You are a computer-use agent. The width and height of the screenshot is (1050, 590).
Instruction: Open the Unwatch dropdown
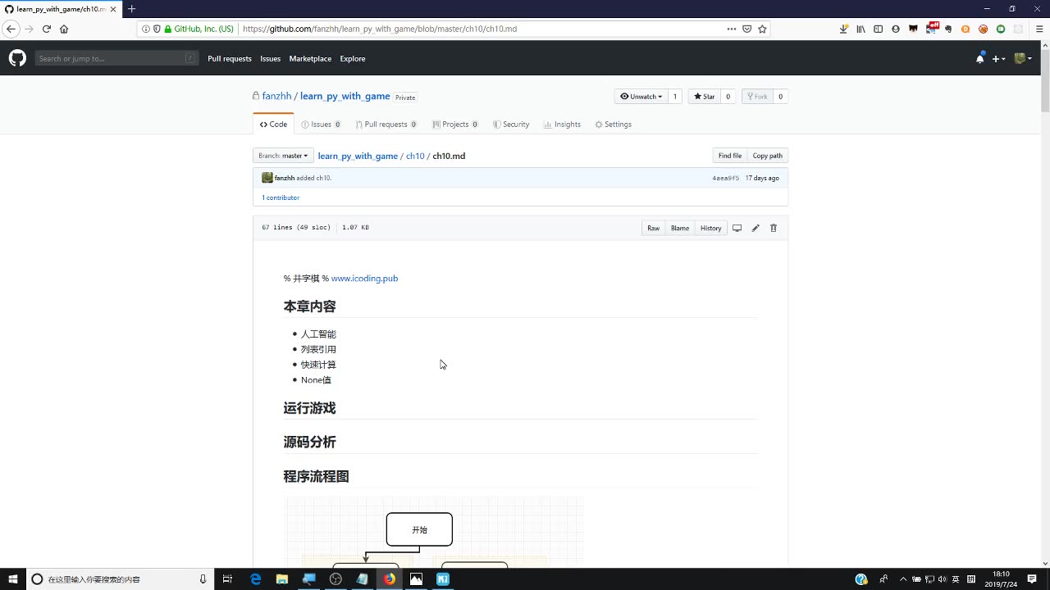coord(641,96)
